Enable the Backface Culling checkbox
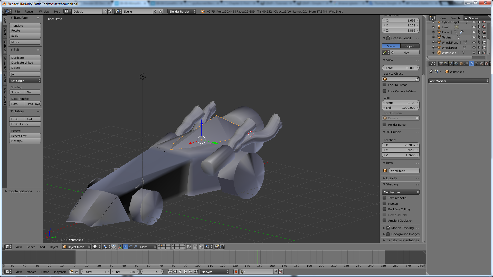 point(384,209)
